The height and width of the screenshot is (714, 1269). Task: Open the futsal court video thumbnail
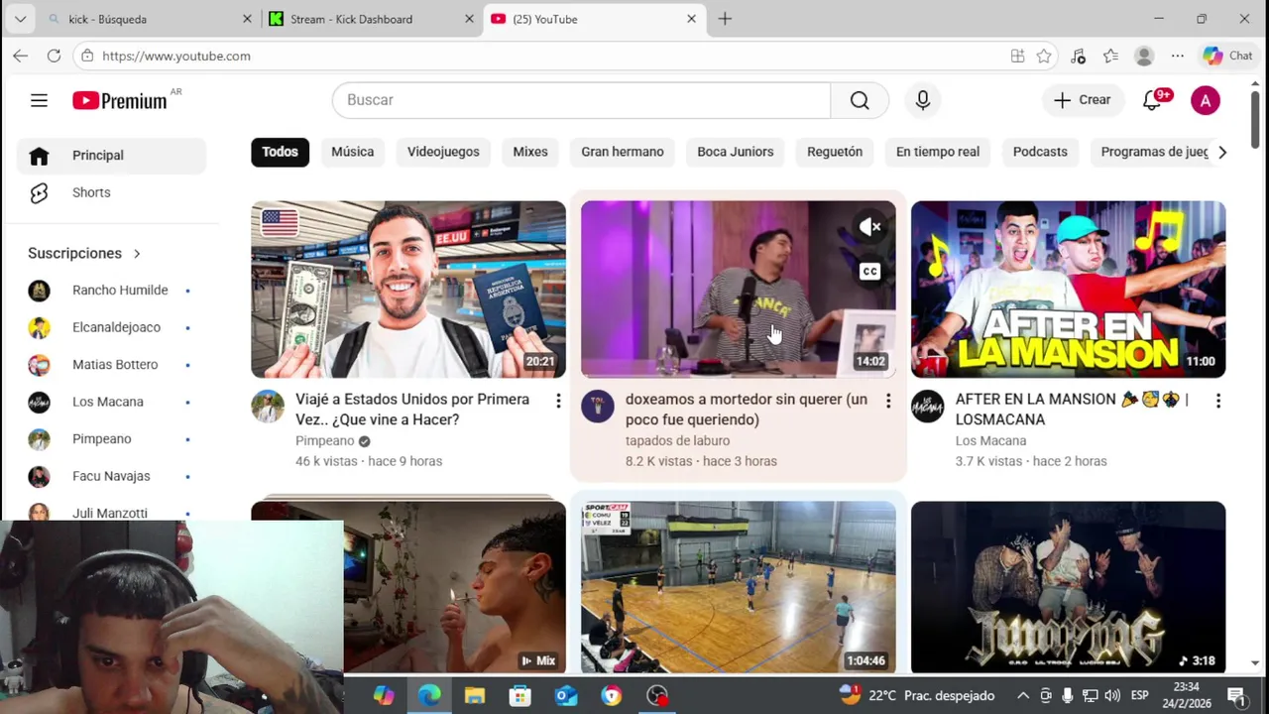739,587
